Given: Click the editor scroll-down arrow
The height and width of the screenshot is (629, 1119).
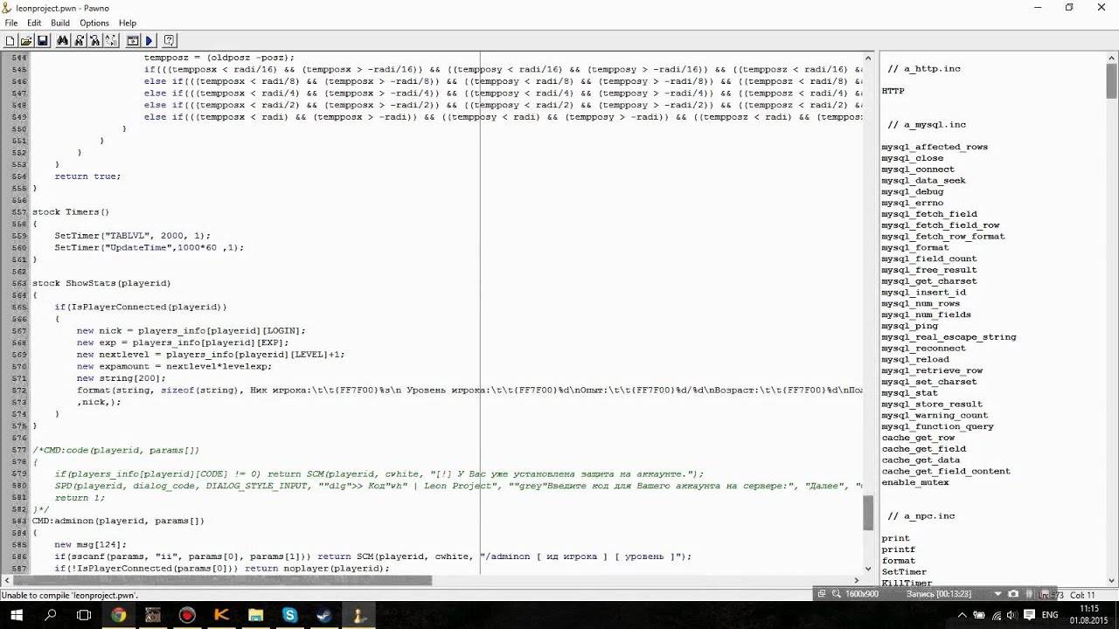Looking at the screenshot, I should click(x=868, y=569).
